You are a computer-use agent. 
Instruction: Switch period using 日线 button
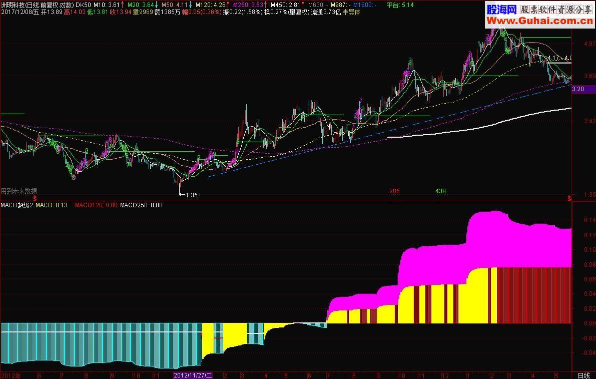583,375
